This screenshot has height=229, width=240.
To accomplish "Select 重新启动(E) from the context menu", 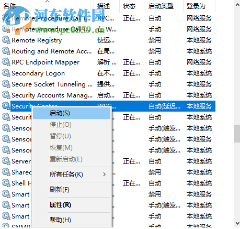I will point(72,159).
